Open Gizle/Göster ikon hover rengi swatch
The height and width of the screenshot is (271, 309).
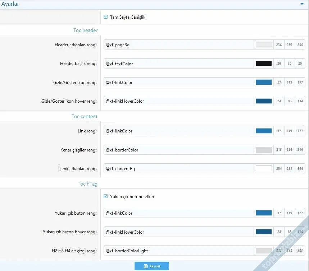[264, 101]
